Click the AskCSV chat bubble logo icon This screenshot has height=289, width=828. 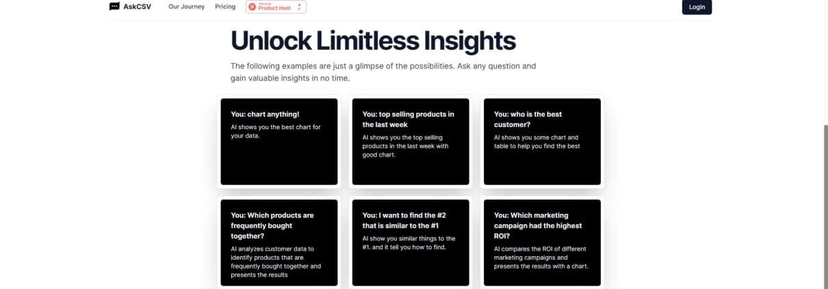[114, 7]
